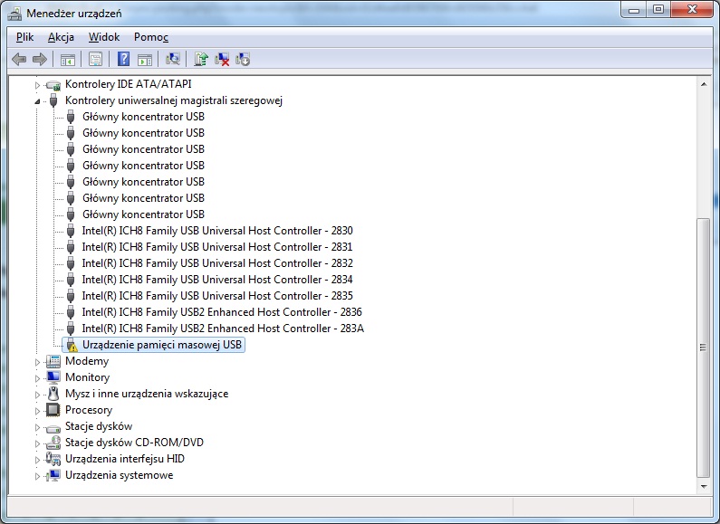720x524 pixels.
Task: Click the scrollbar down arrow
Action: 704,487
